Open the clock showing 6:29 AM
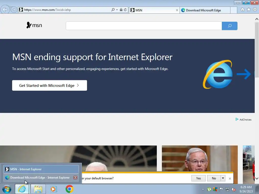This screenshot has width=259, height=194. [246, 189]
